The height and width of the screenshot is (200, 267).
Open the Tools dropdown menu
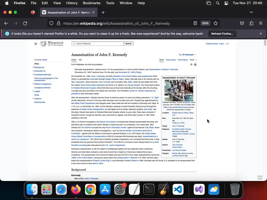click(193, 60)
